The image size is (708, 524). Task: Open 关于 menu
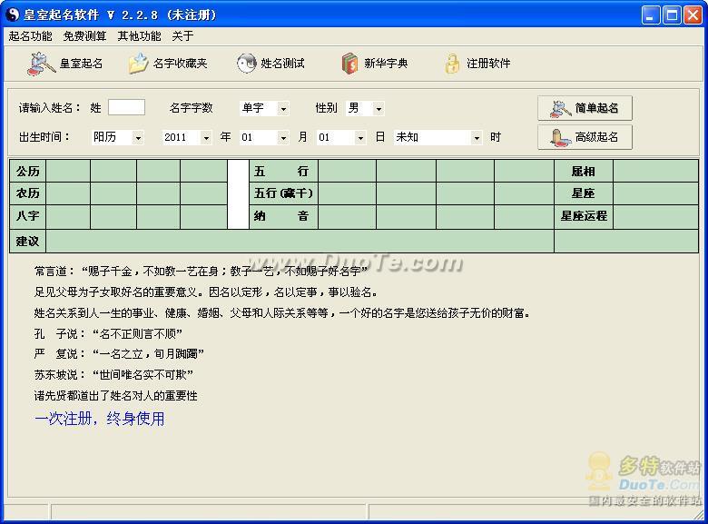pos(182,36)
